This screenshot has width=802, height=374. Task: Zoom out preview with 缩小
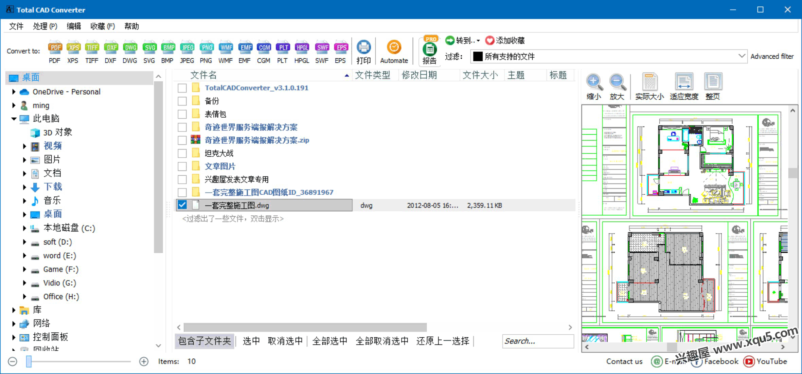pyautogui.click(x=593, y=87)
